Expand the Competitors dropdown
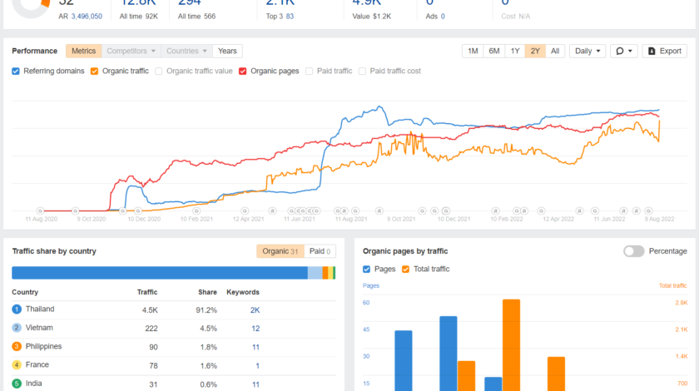 coord(131,51)
